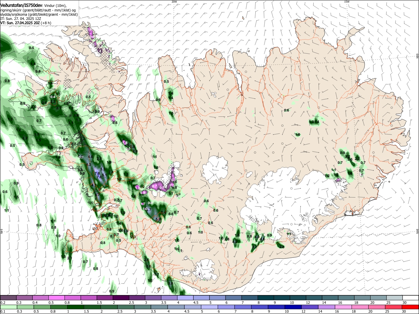The width and height of the screenshot is (419, 314).
Task: Click the 'VT: Sun. 27.04.2025 20Z (+8 h)' line
Action: pyautogui.click(x=26, y=23)
